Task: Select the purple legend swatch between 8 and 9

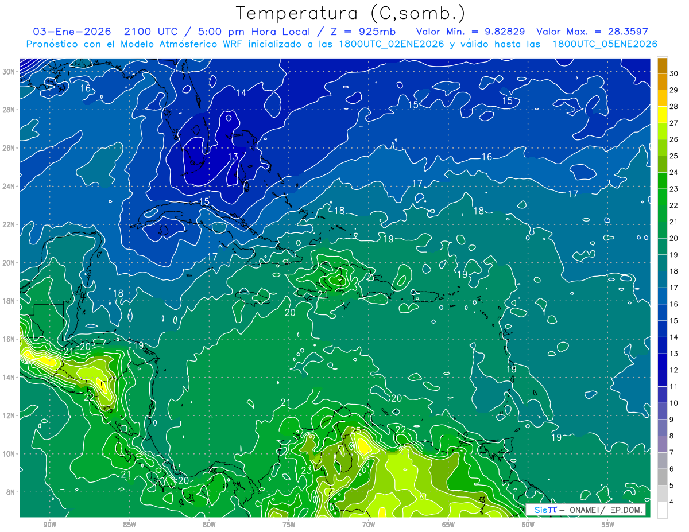Action: pyautogui.click(x=662, y=428)
